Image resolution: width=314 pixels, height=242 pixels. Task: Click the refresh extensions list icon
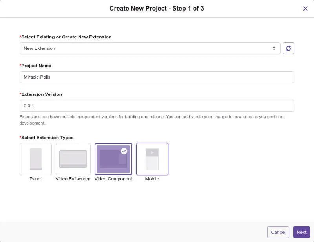click(288, 48)
